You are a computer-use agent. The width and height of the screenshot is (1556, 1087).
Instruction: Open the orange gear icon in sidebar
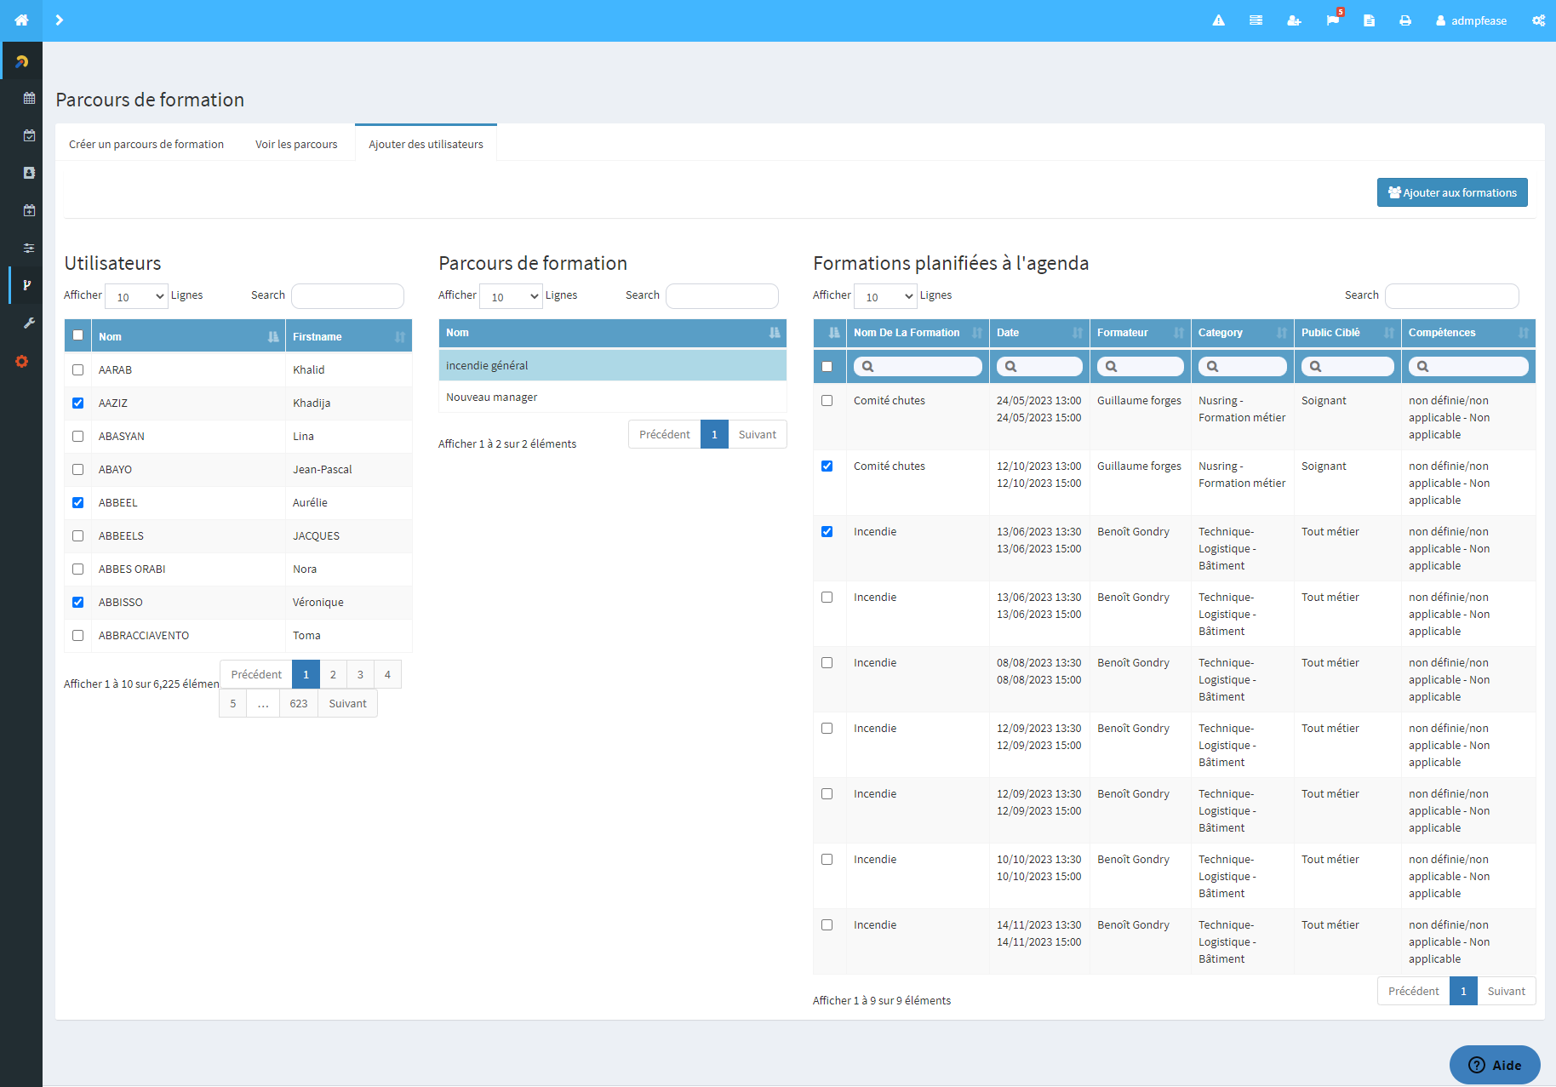[x=21, y=361]
